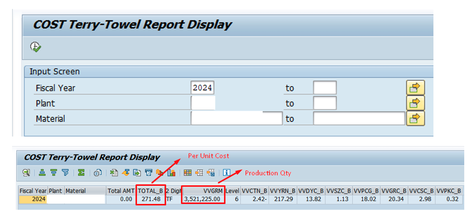Display graphic bar chart icon
This screenshot has height=210, width=468.
tap(171, 173)
